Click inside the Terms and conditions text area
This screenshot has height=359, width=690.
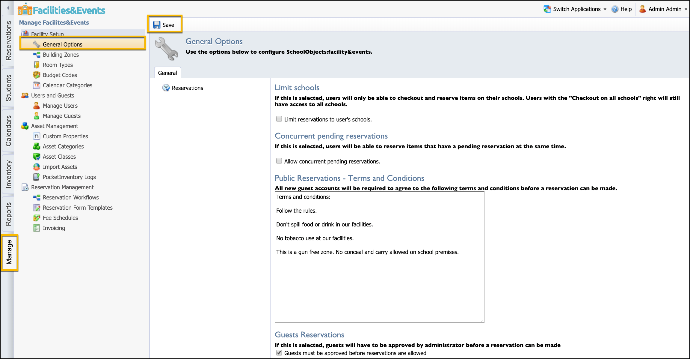379,257
